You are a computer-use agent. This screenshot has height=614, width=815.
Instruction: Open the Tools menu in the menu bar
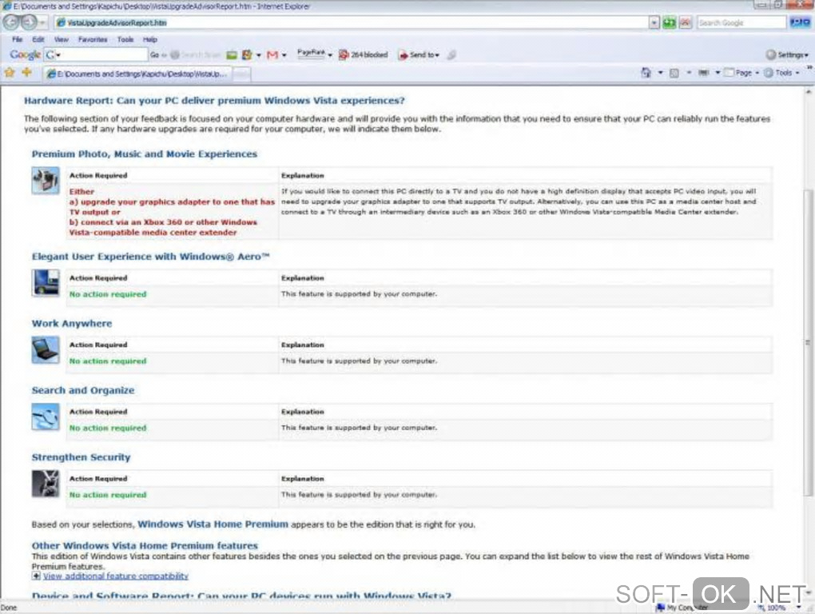click(x=125, y=39)
